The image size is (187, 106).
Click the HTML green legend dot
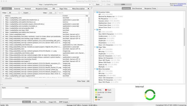96,90
